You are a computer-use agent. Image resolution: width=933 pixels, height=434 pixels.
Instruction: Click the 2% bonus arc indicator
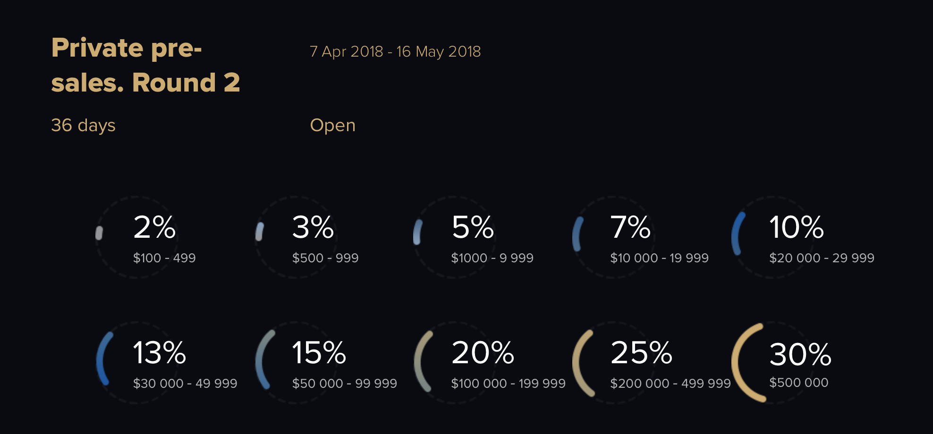[99, 233]
